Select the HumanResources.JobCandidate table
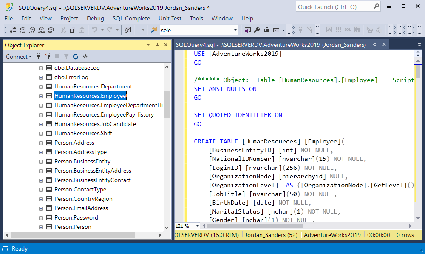This screenshot has width=425, height=254. click(95, 124)
